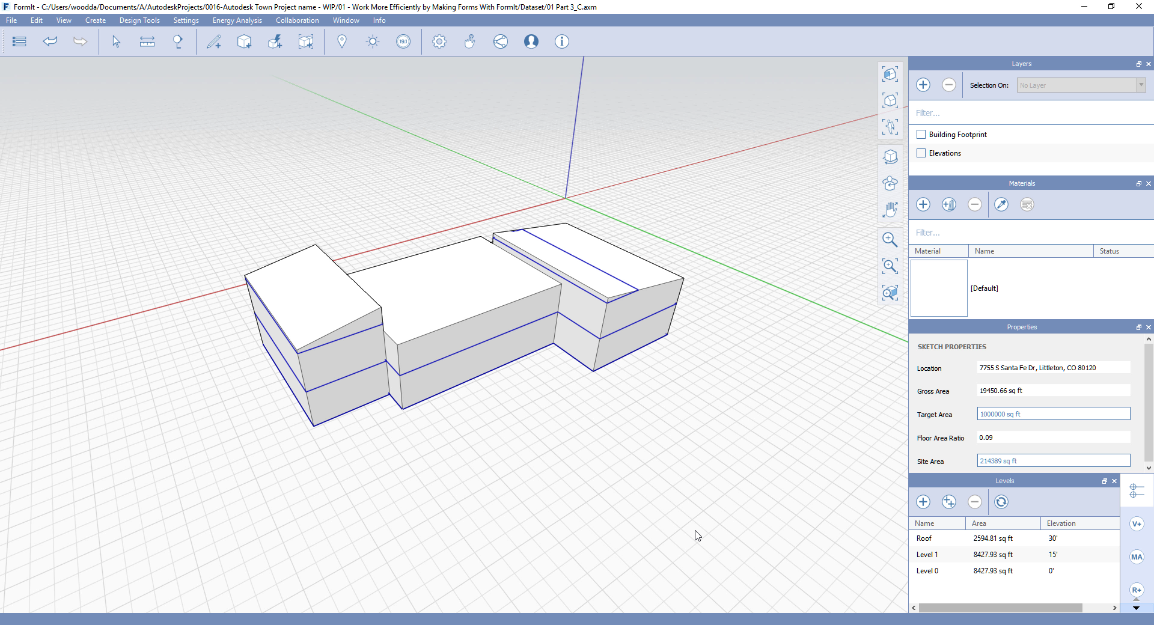Screen dimensions: 1154x625
Task: Open the Collaboration share icon
Action: pos(501,41)
